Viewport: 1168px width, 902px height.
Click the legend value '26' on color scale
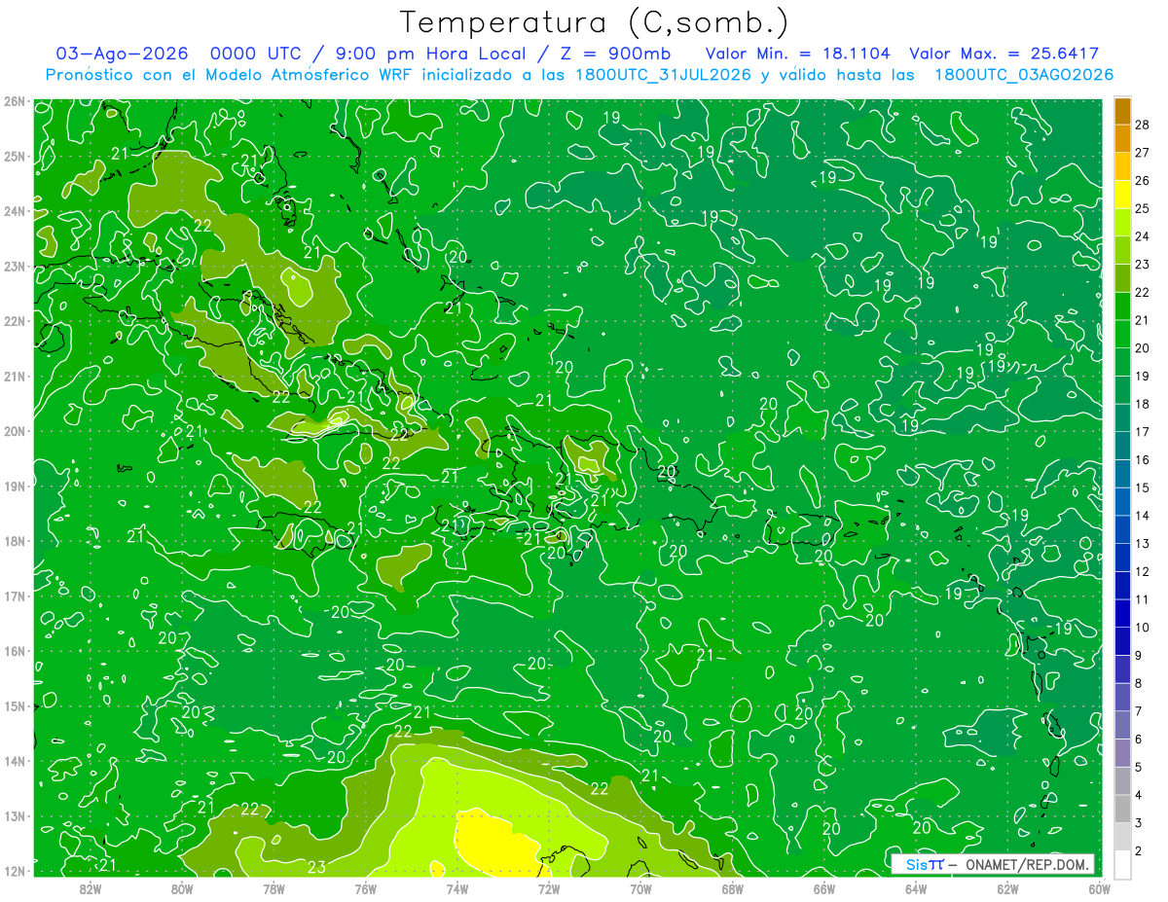(x=1143, y=180)
